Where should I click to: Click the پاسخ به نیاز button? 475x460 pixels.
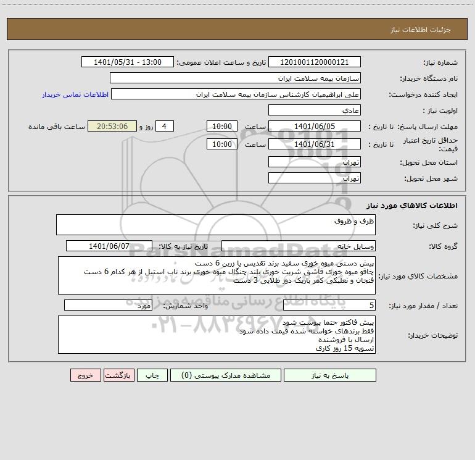(330, 375)
